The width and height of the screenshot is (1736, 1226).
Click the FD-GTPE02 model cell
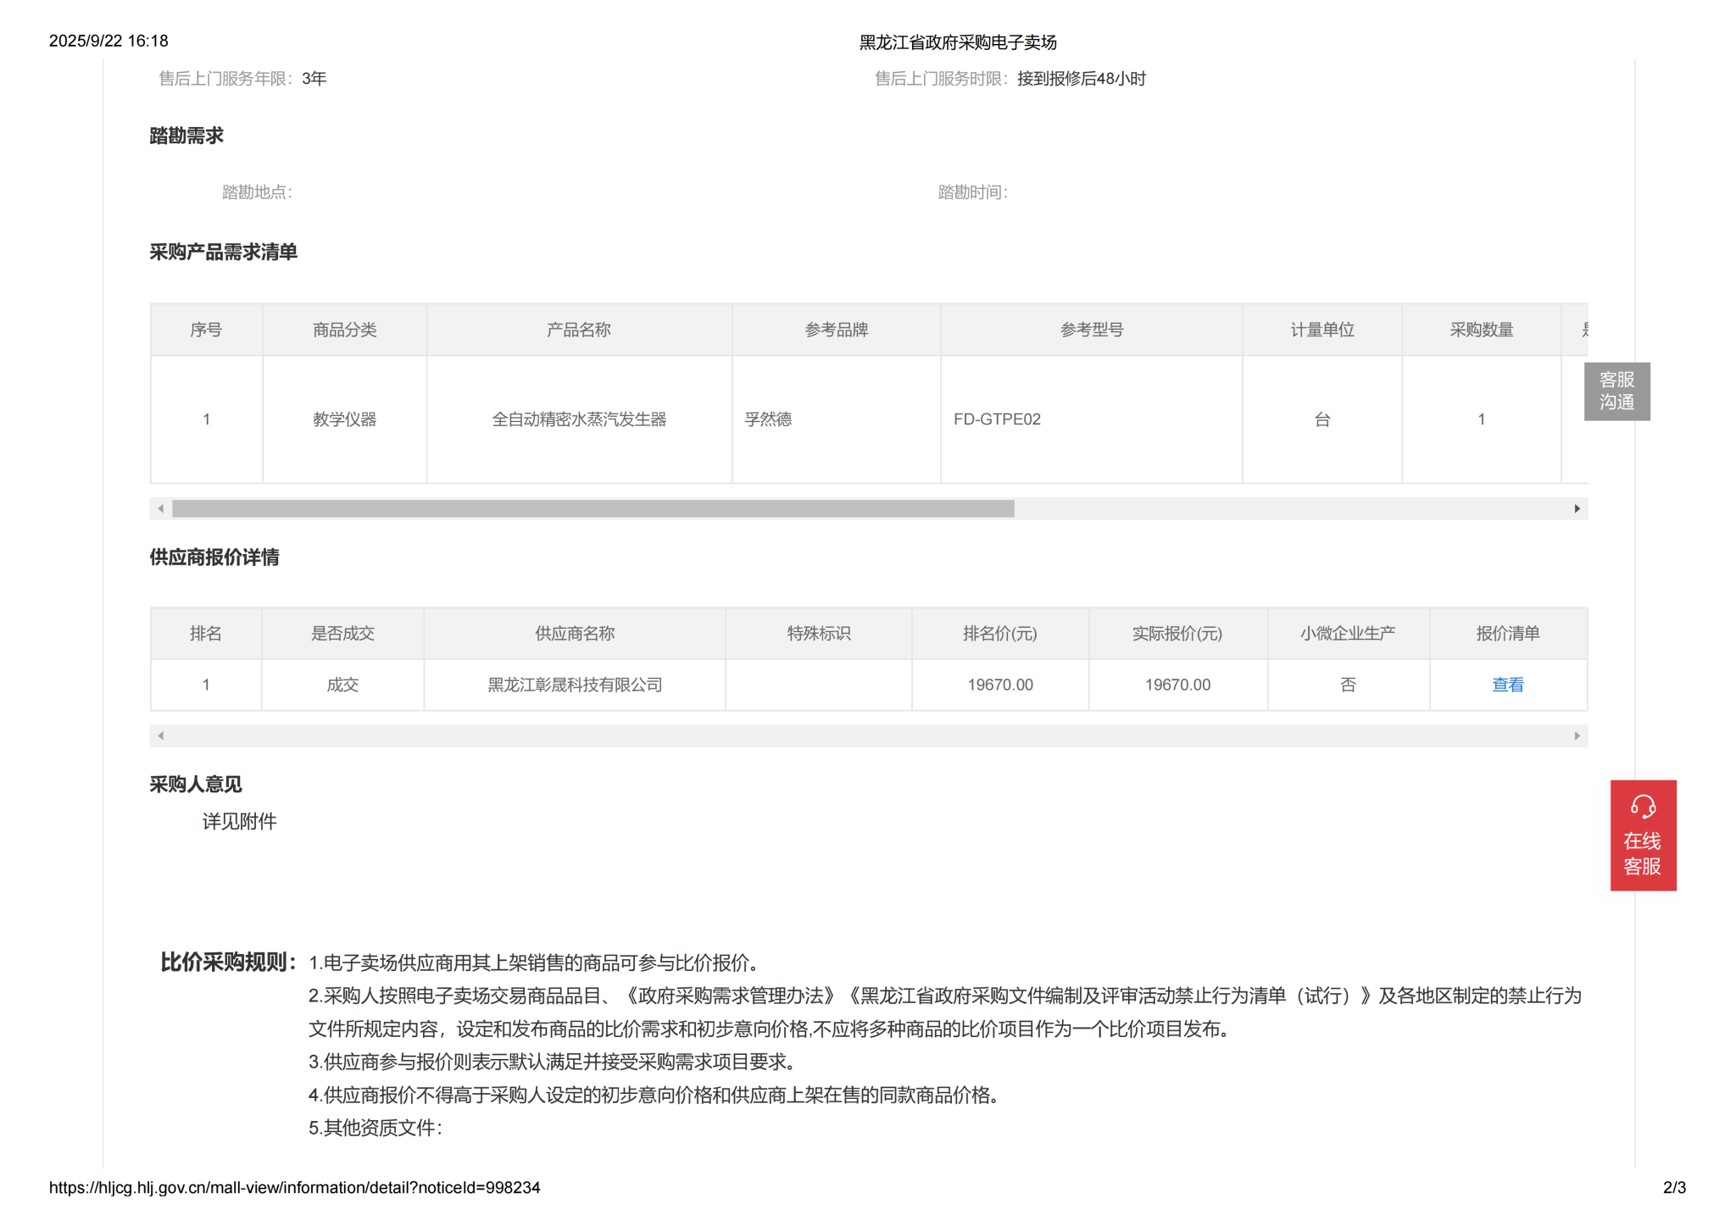(997, 419)
